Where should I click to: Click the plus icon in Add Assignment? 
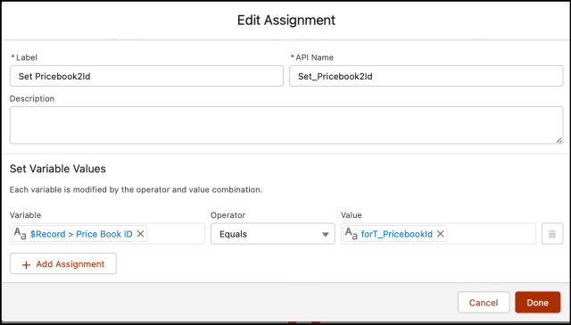(x=26, y=264)
